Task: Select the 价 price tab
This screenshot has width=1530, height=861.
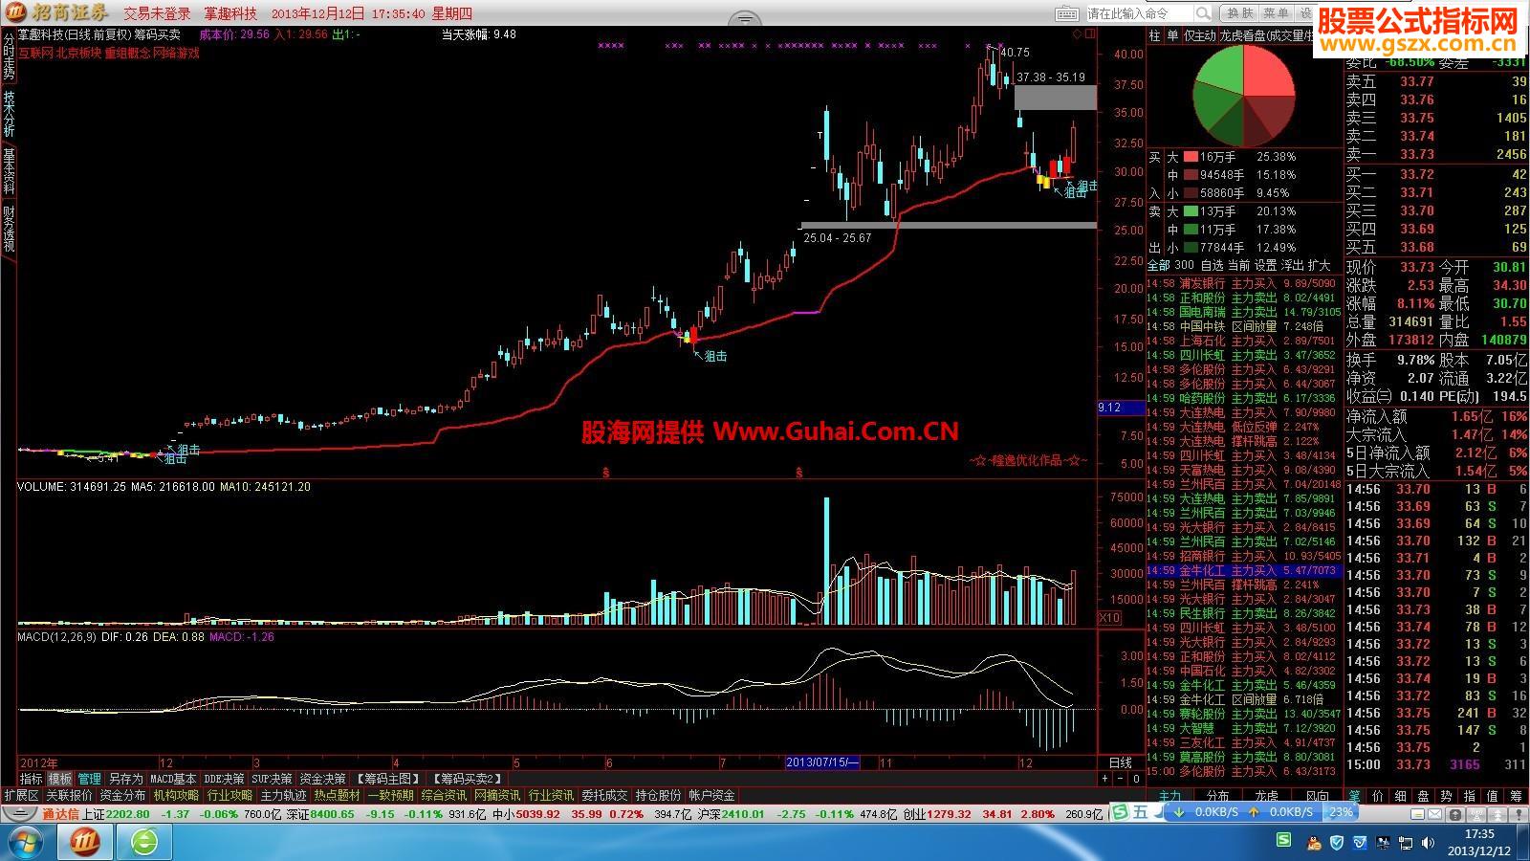Action: 1378,796
